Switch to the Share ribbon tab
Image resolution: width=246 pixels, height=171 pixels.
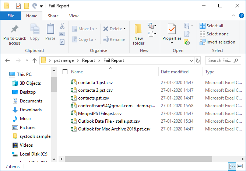[53, 16]
